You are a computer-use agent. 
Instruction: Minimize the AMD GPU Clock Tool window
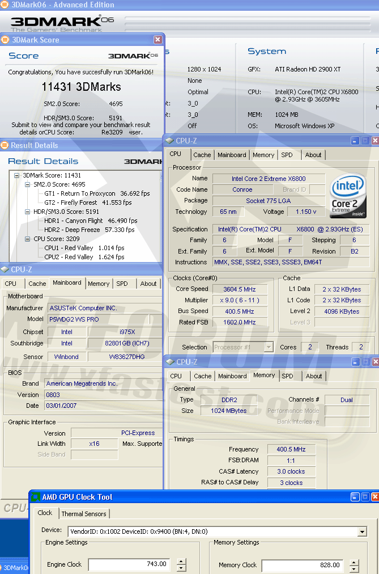pyautogui.click(x=355, y=497)
